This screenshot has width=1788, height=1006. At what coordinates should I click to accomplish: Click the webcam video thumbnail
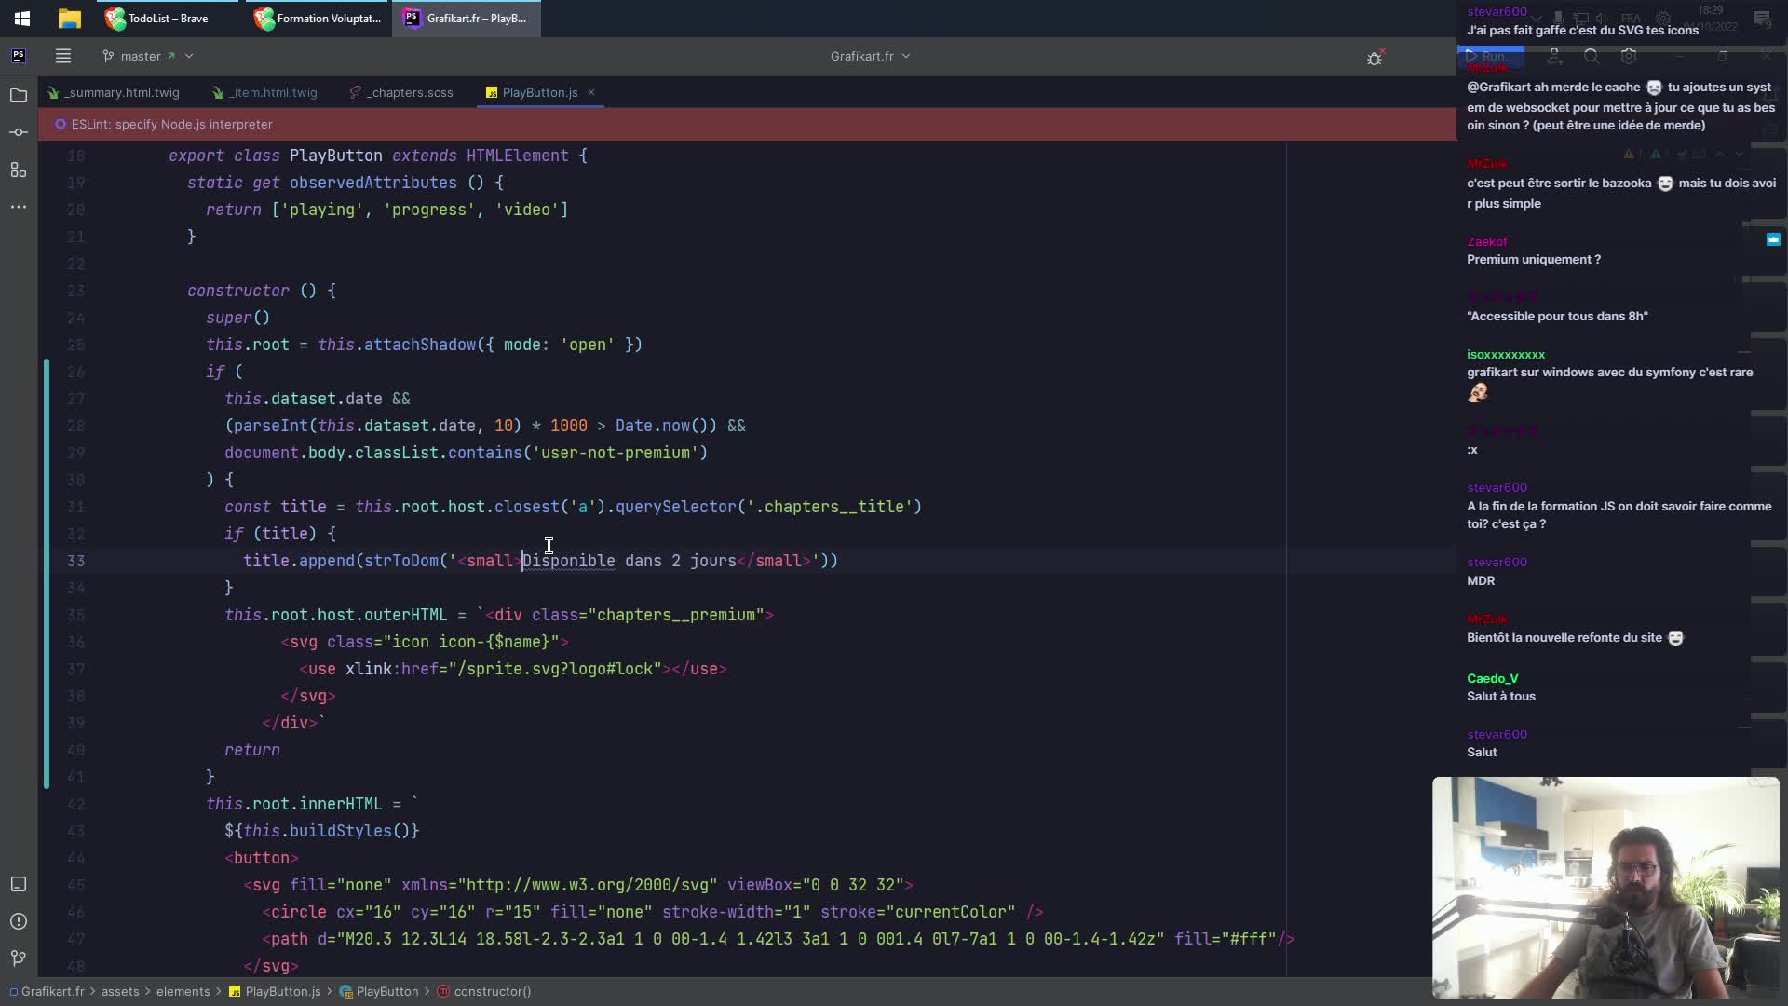tap(1605, 888)
